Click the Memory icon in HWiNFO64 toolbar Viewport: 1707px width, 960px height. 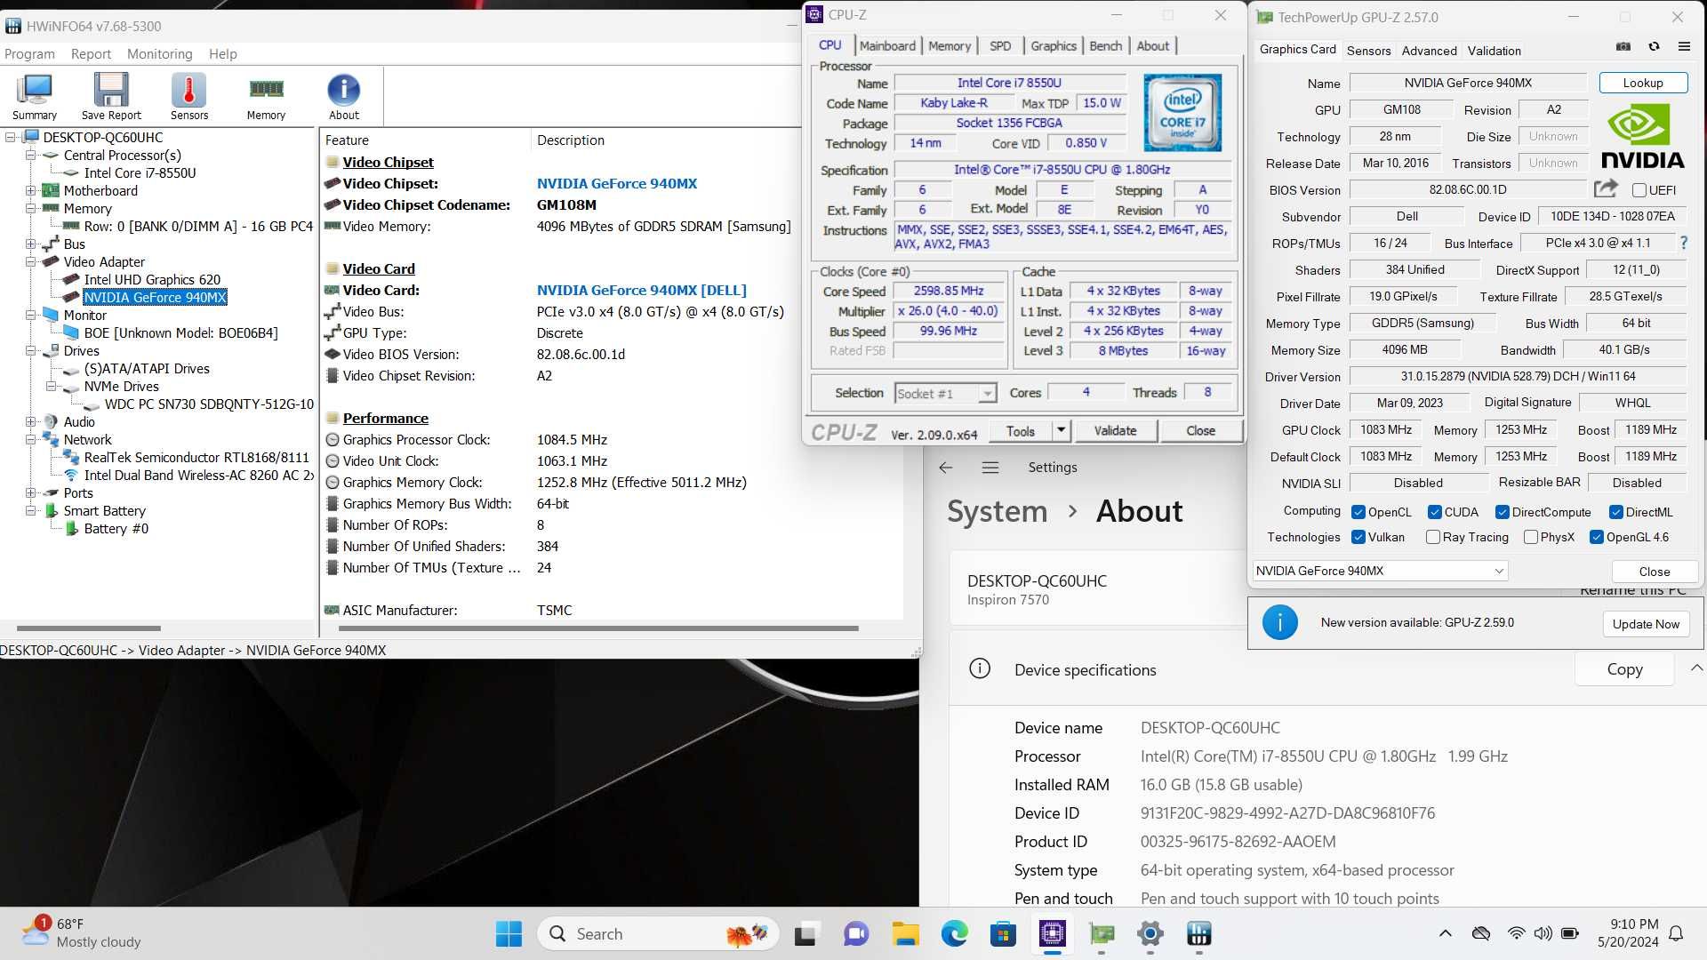click(264, 95)
